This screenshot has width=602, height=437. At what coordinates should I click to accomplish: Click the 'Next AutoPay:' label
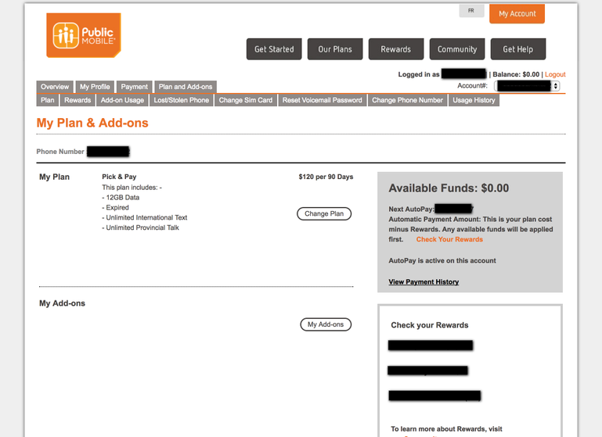(x=411, y=209)
